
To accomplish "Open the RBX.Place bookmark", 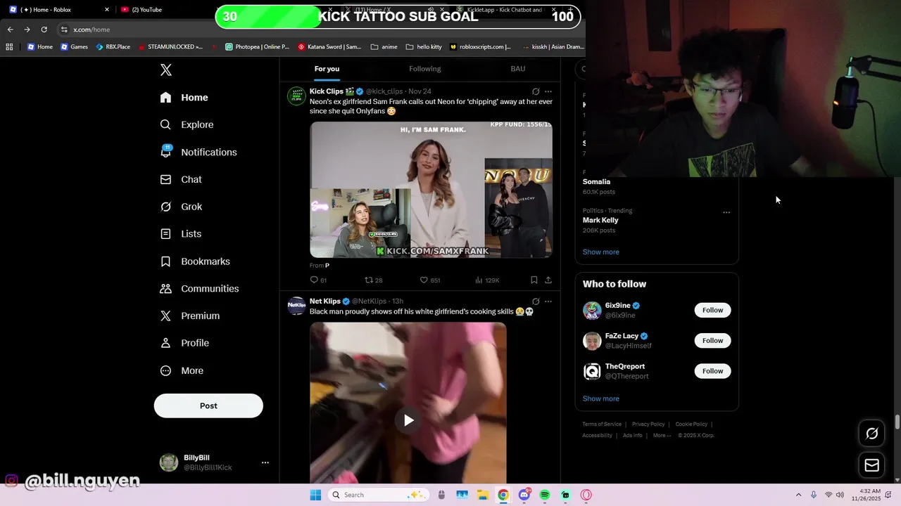I will pos(113,47).
